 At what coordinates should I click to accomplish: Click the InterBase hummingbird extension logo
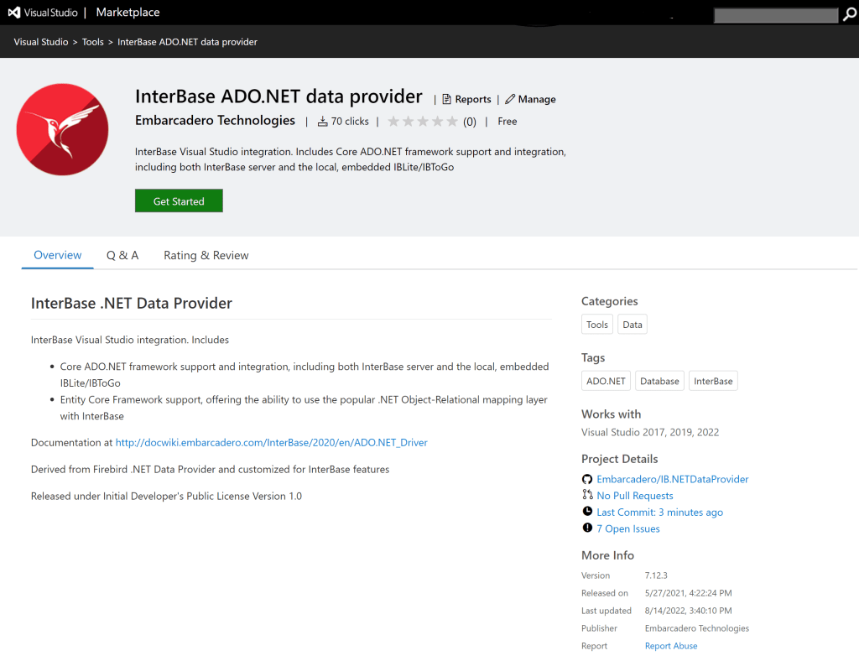point(62,129)
